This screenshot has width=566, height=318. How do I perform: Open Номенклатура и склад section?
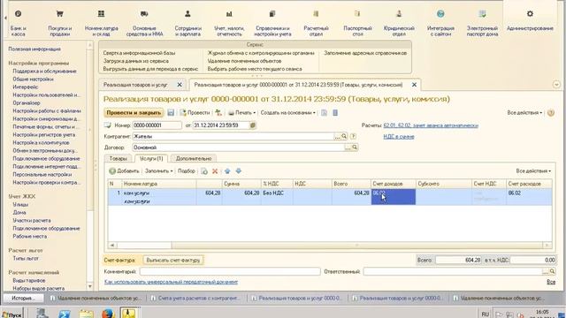102,23
